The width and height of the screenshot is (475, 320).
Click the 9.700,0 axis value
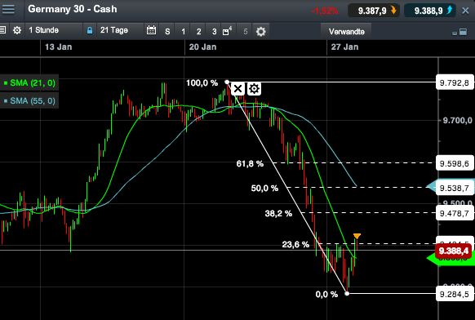point(457,121)
